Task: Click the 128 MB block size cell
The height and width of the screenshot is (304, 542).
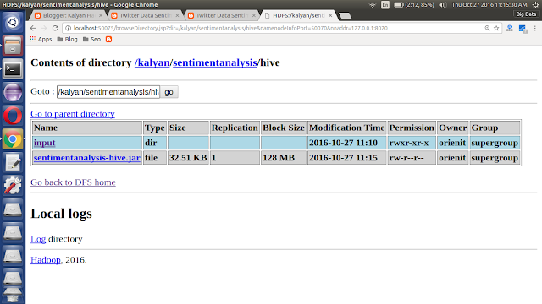Action: [284, 158]
